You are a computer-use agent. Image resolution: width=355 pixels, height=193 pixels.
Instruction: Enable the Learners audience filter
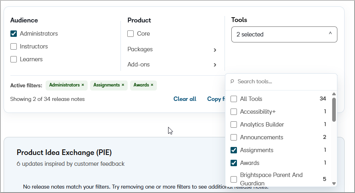click(x=14, y=59)
